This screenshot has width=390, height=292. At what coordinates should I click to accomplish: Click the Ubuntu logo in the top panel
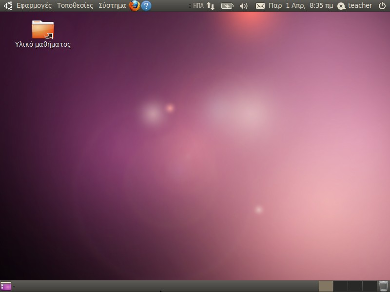pyautogui.click(x=8, y=5)
